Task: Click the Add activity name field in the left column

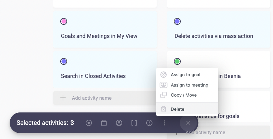Action: point(103,98)
